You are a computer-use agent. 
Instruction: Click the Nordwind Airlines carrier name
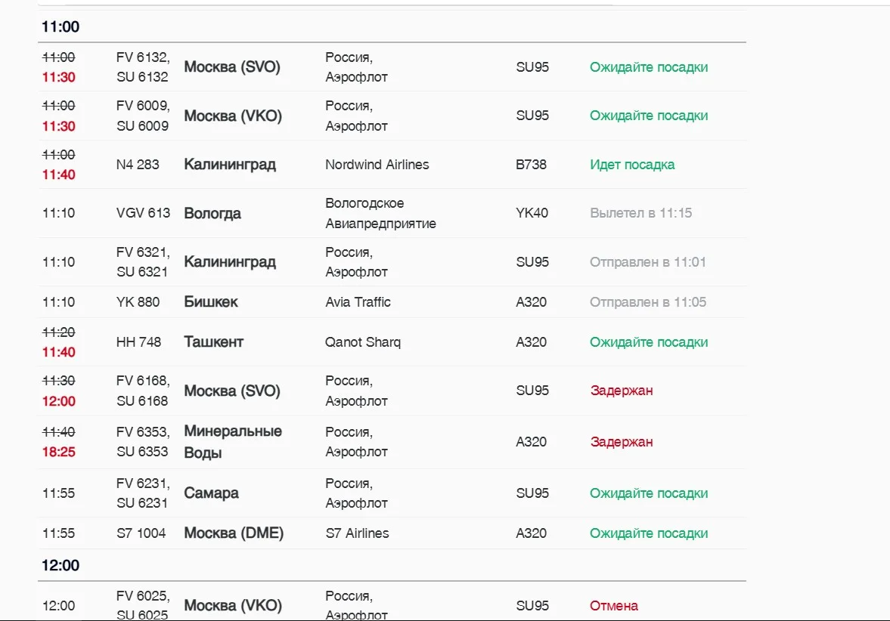[377, 165]
